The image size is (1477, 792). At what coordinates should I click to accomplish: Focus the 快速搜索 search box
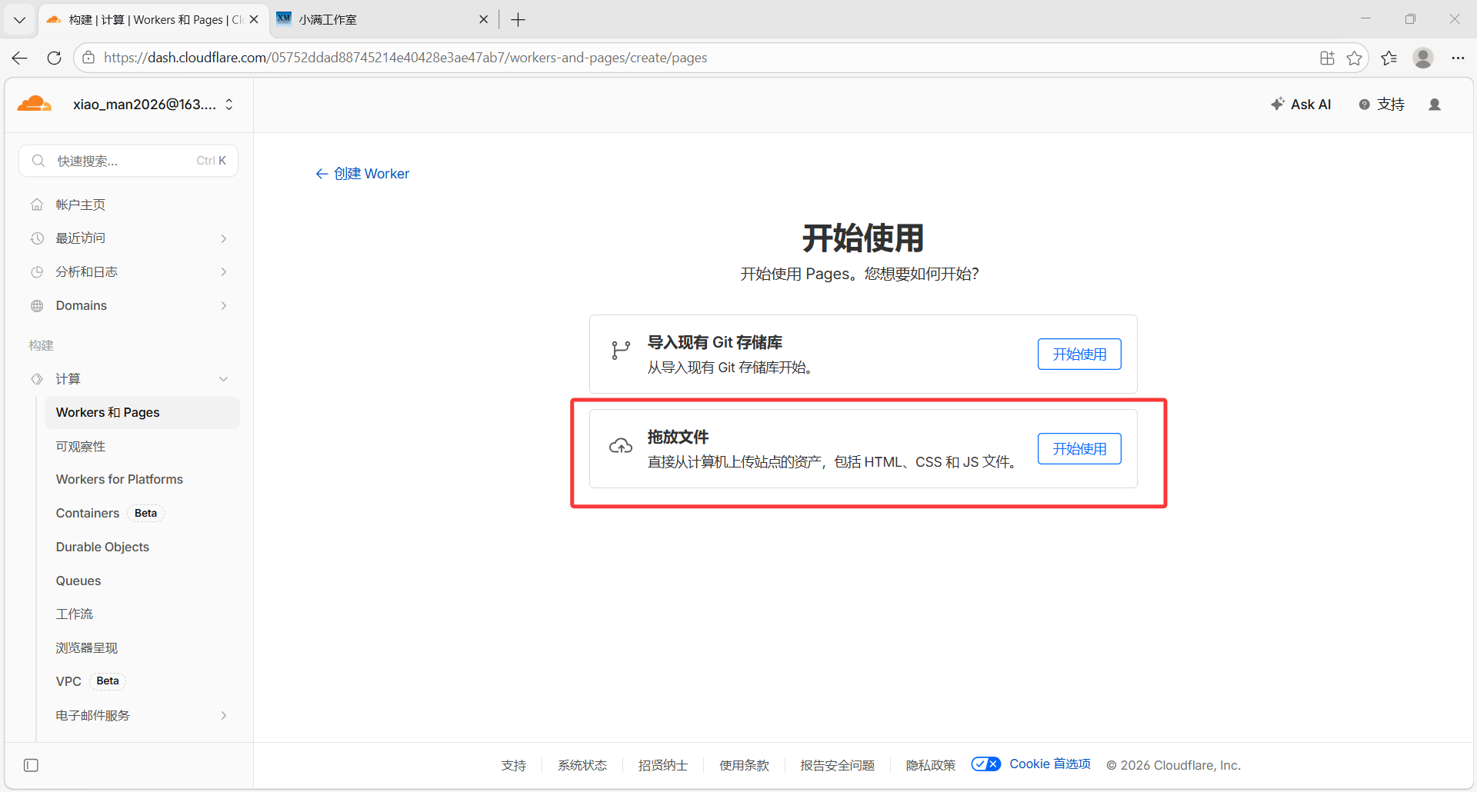click(x=127, y=161)
